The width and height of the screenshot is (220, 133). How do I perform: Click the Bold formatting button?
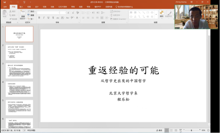point(39,18)
